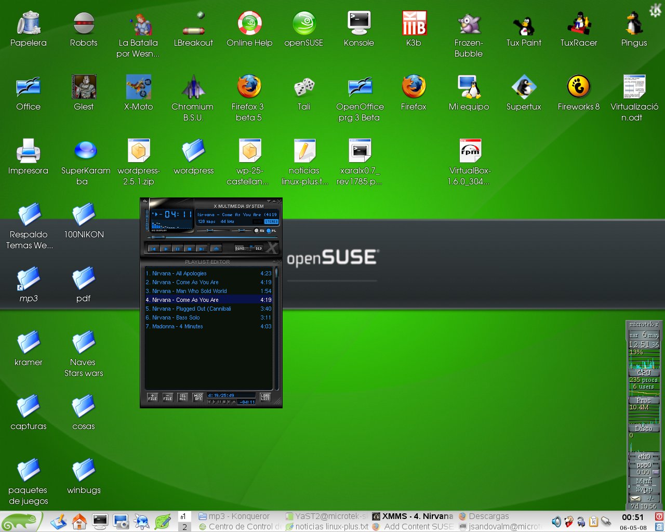Select 'Nirvana - Plugged Out (Cannibali' track
This screenshot has height=532, width=665.
(x=208, y=309)
